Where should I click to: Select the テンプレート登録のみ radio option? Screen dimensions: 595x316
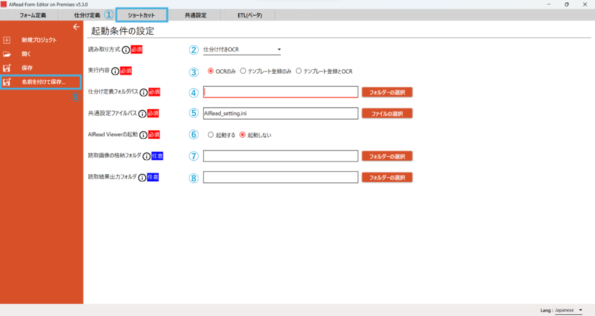pyautogui.click(x=243, y=71)
